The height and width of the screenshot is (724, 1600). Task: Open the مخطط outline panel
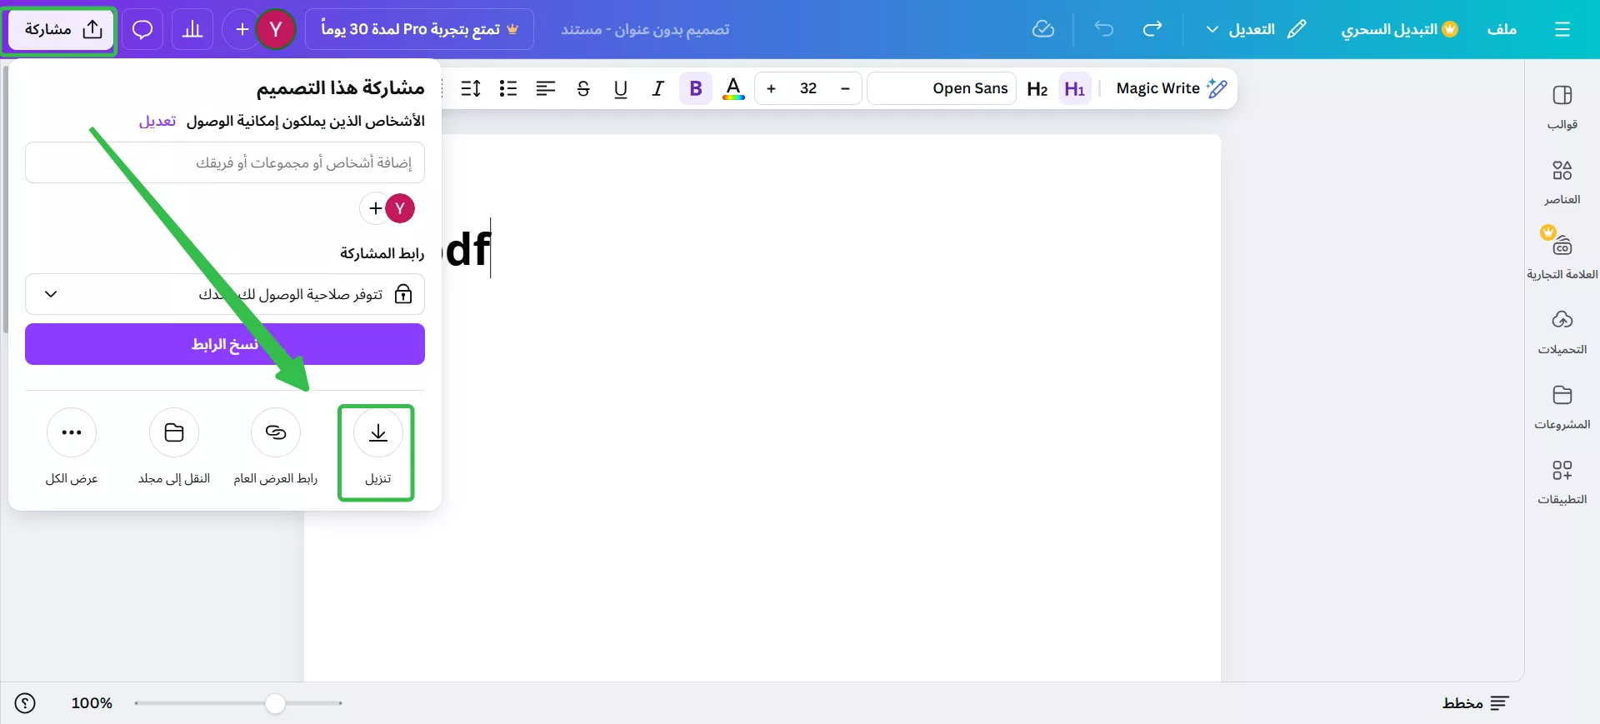coord(1476,703)
